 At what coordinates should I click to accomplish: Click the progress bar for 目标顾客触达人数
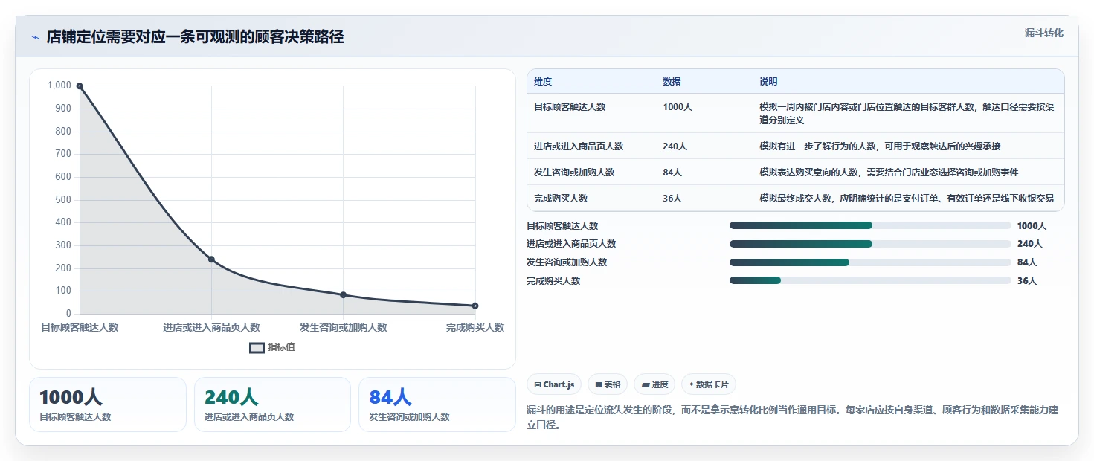click(x=870, y=225)
